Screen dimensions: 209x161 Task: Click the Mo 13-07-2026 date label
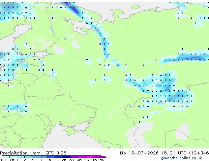point(139,153)
